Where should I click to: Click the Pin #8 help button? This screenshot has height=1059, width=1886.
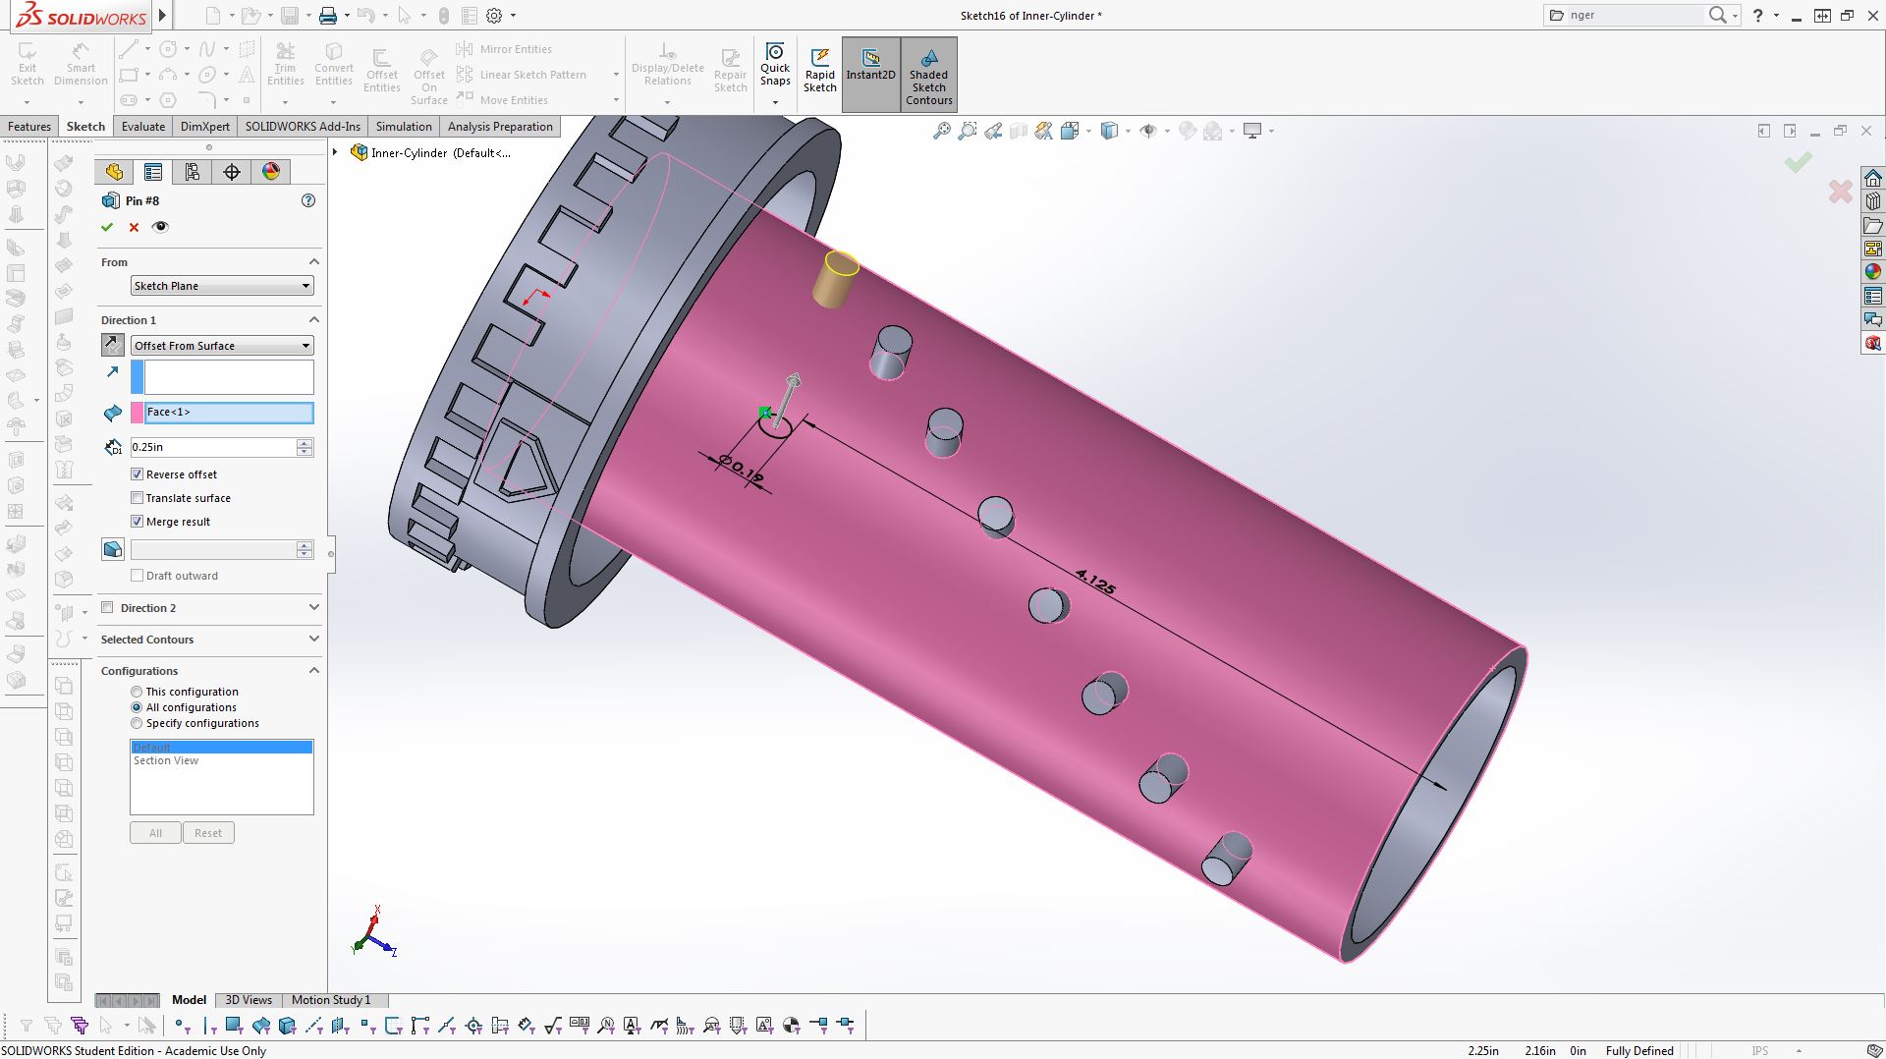(308, 200)
